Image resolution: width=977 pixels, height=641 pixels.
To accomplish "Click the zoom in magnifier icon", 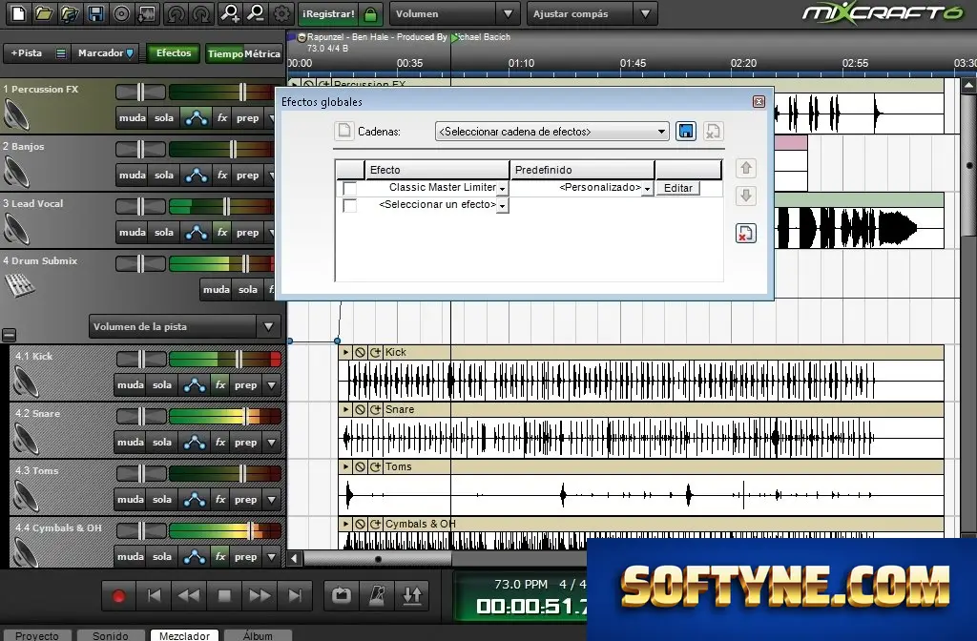I will click(230, 13).
